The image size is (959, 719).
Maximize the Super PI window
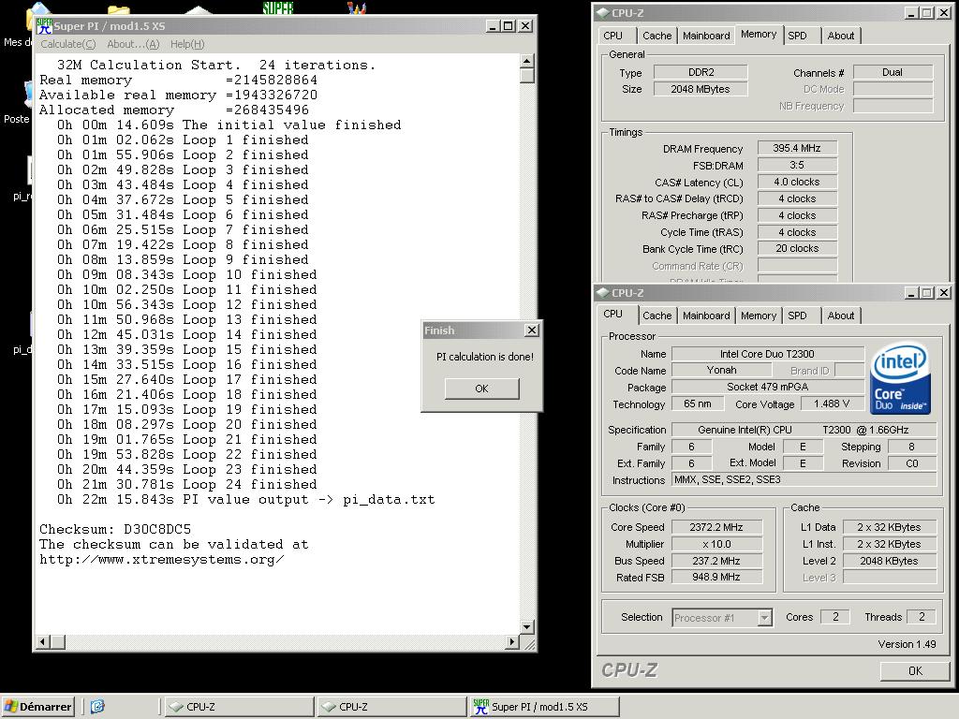point(509,25)
